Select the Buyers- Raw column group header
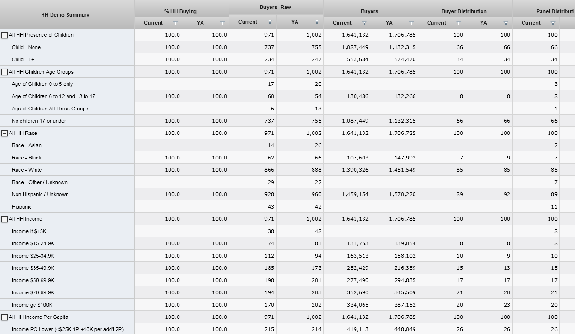 pos(275,8)
